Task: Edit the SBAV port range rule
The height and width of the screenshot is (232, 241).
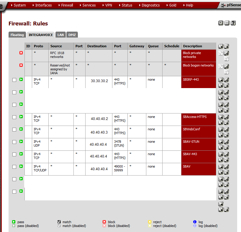Action: tap(227, 167)
